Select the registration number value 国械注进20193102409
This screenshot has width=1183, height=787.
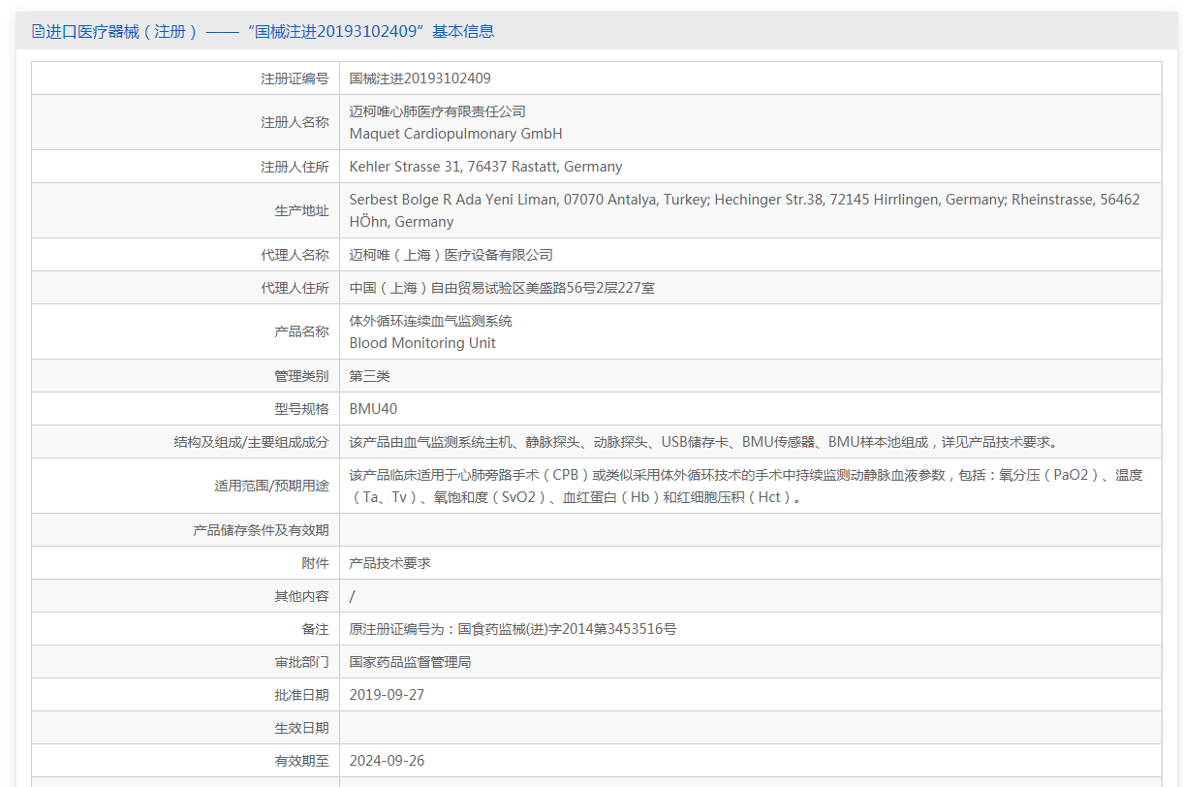tap(420, 79)
